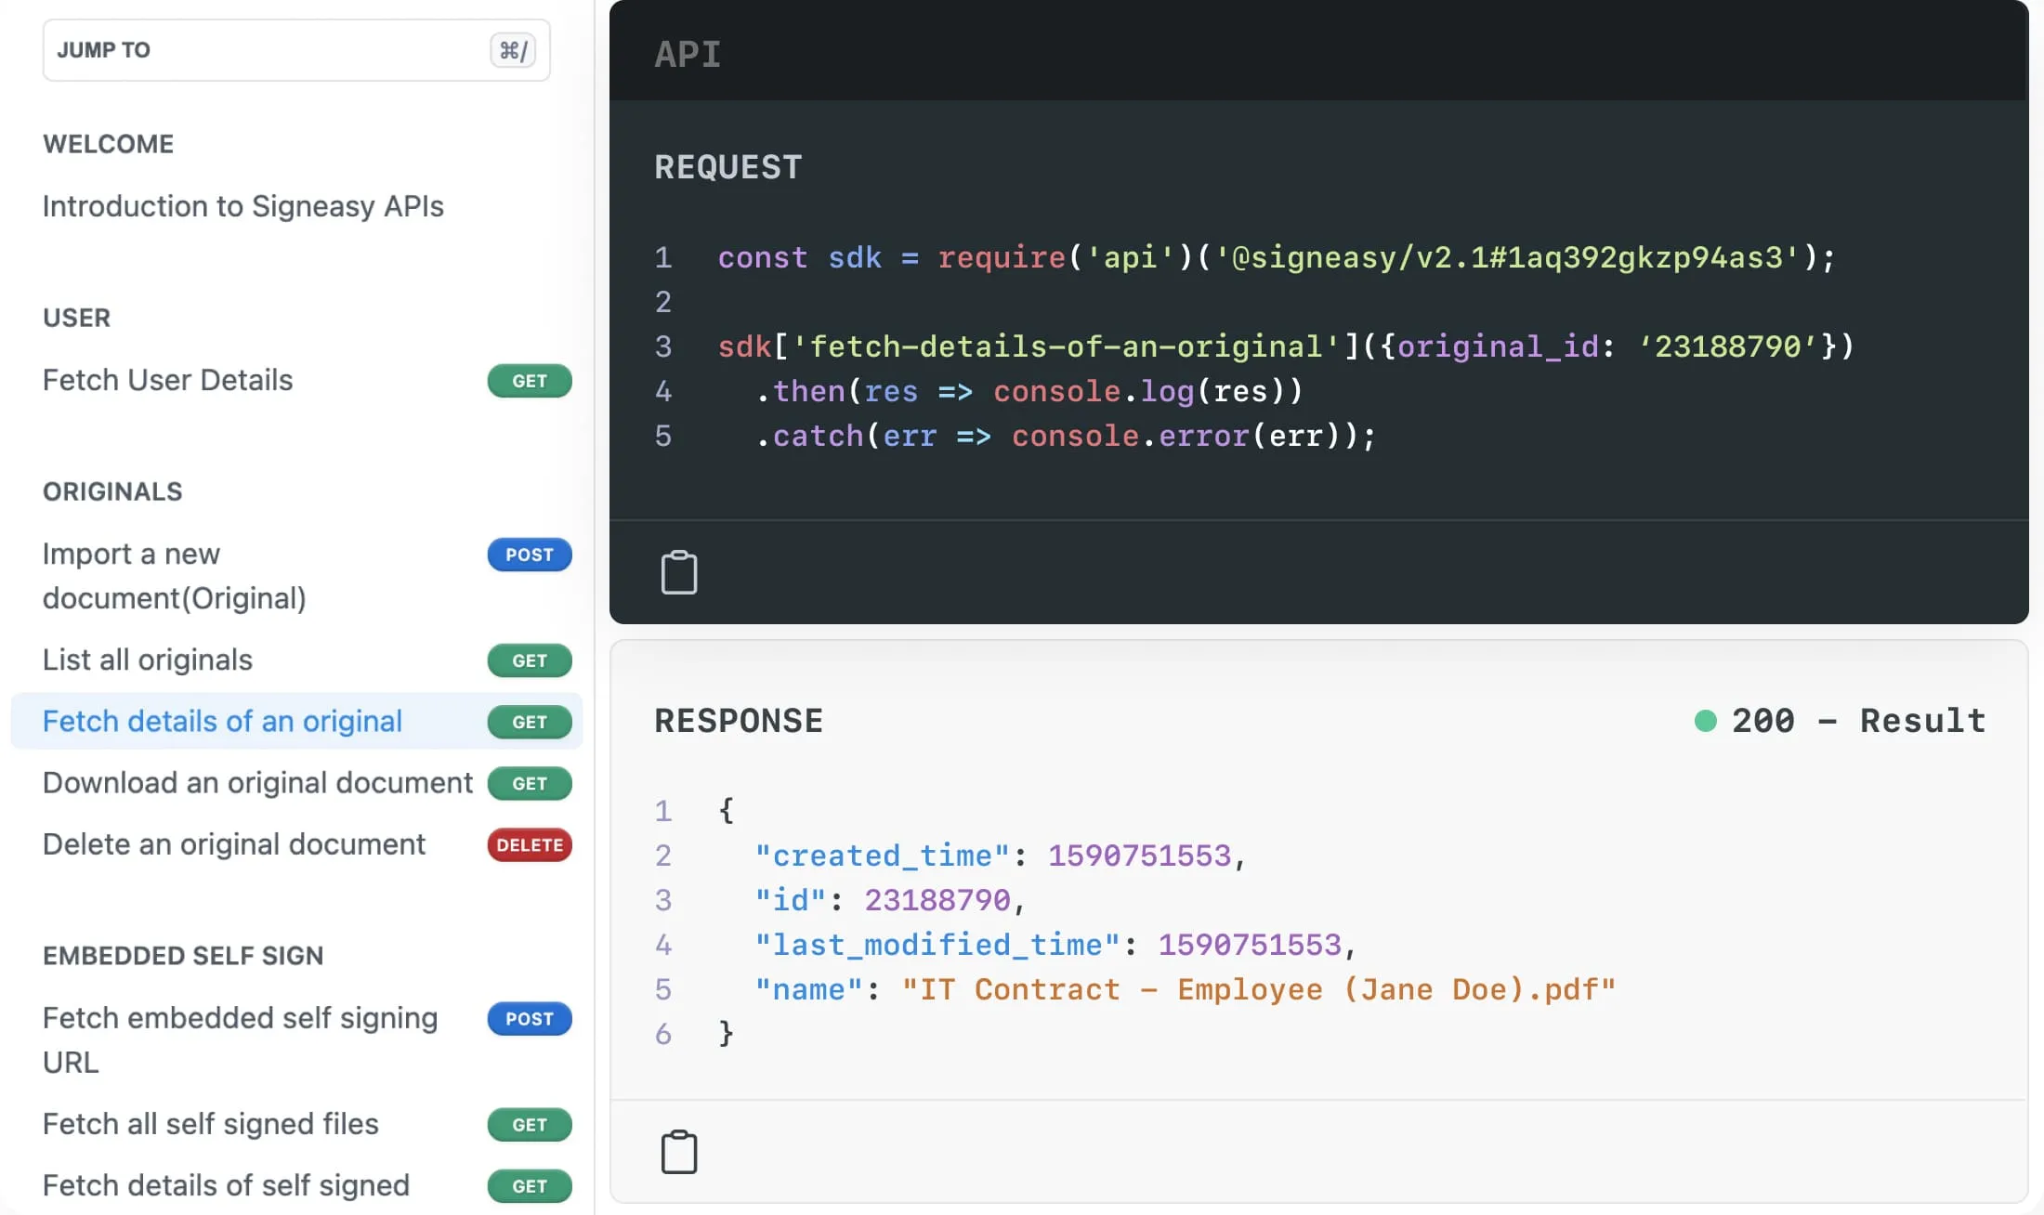
Task: Open the Delete an original document endpoint
Action: coord(234,844)
